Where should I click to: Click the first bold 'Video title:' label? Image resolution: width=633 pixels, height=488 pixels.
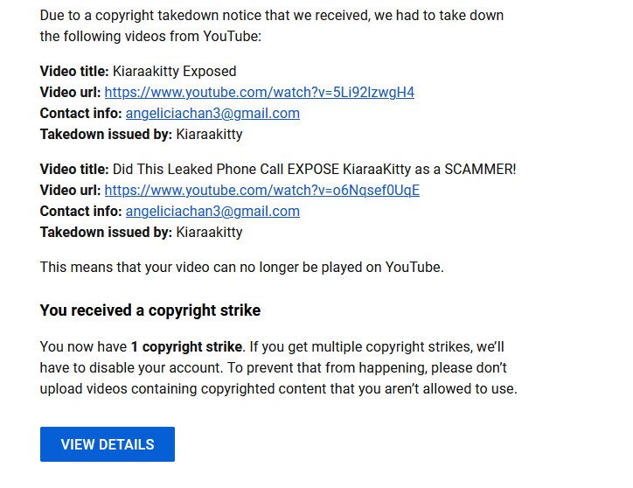coord(74,71)
